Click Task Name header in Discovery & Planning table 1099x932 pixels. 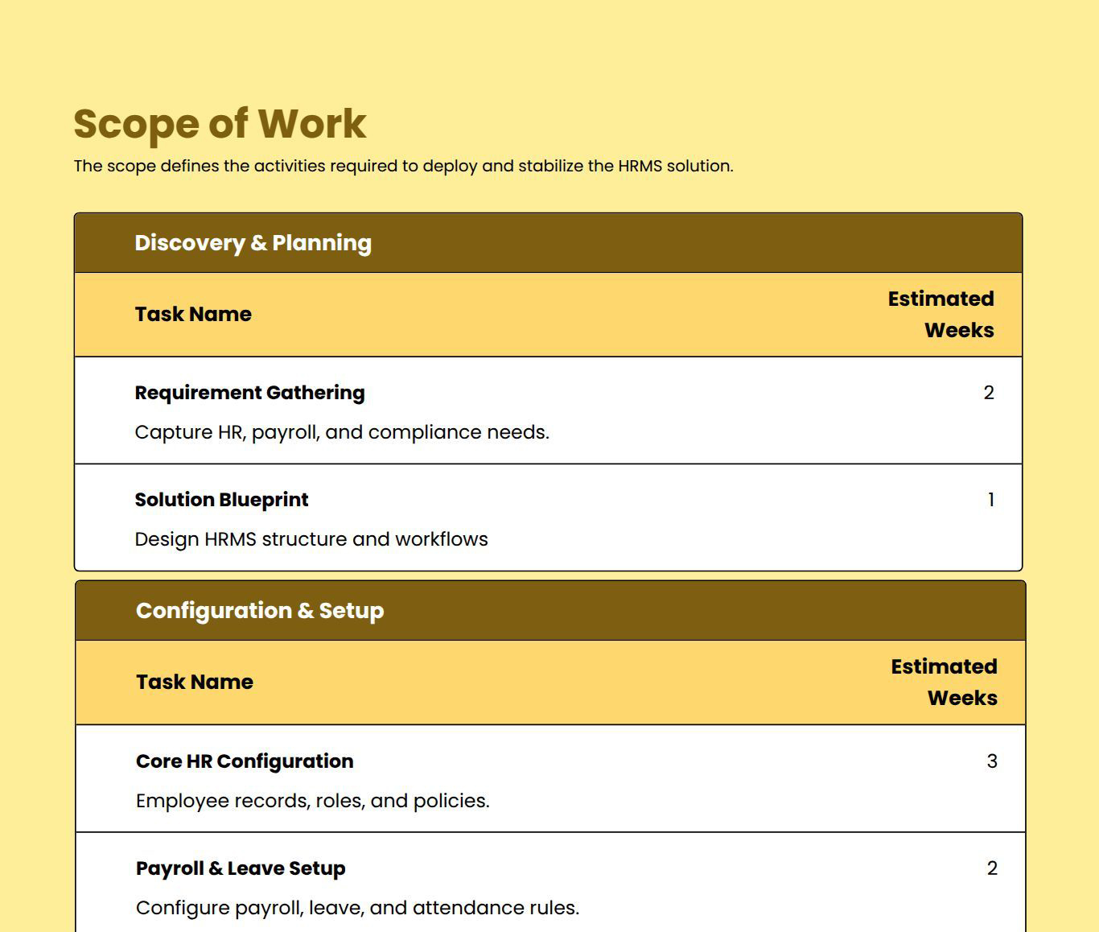[x=193, y=315]
